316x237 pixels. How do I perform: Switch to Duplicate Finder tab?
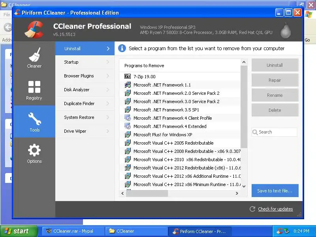[85, 103]
